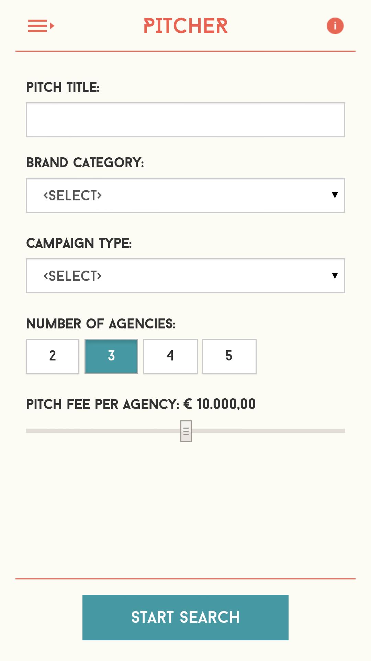Select 2 agencies
Screen dimensions: 371x661
coord(52,356)
